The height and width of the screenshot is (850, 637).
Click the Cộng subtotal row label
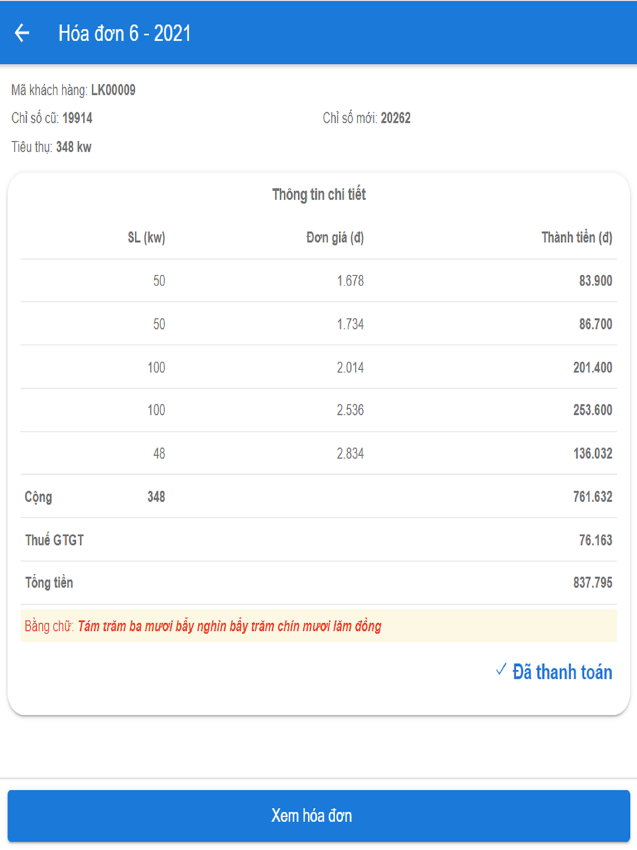pos(38,497)
